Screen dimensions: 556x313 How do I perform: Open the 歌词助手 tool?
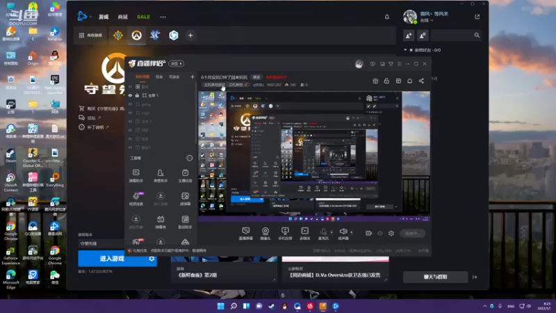pyautogui.click(x=185, y=222)
